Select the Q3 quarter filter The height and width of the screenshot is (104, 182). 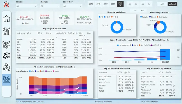coord(143,4)
